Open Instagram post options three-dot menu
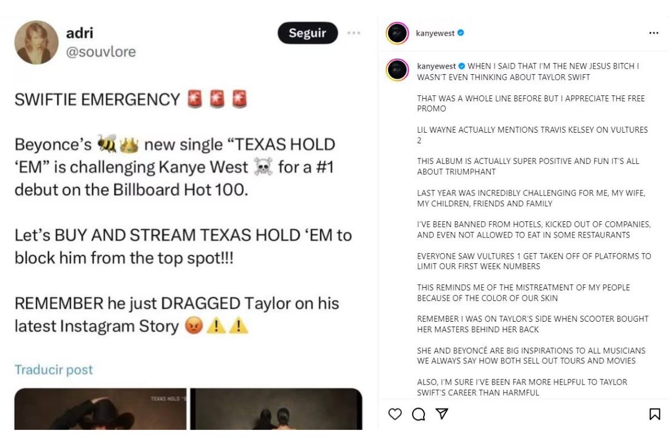The width and height of the screenshot is (669, 446). coord(654,33)
